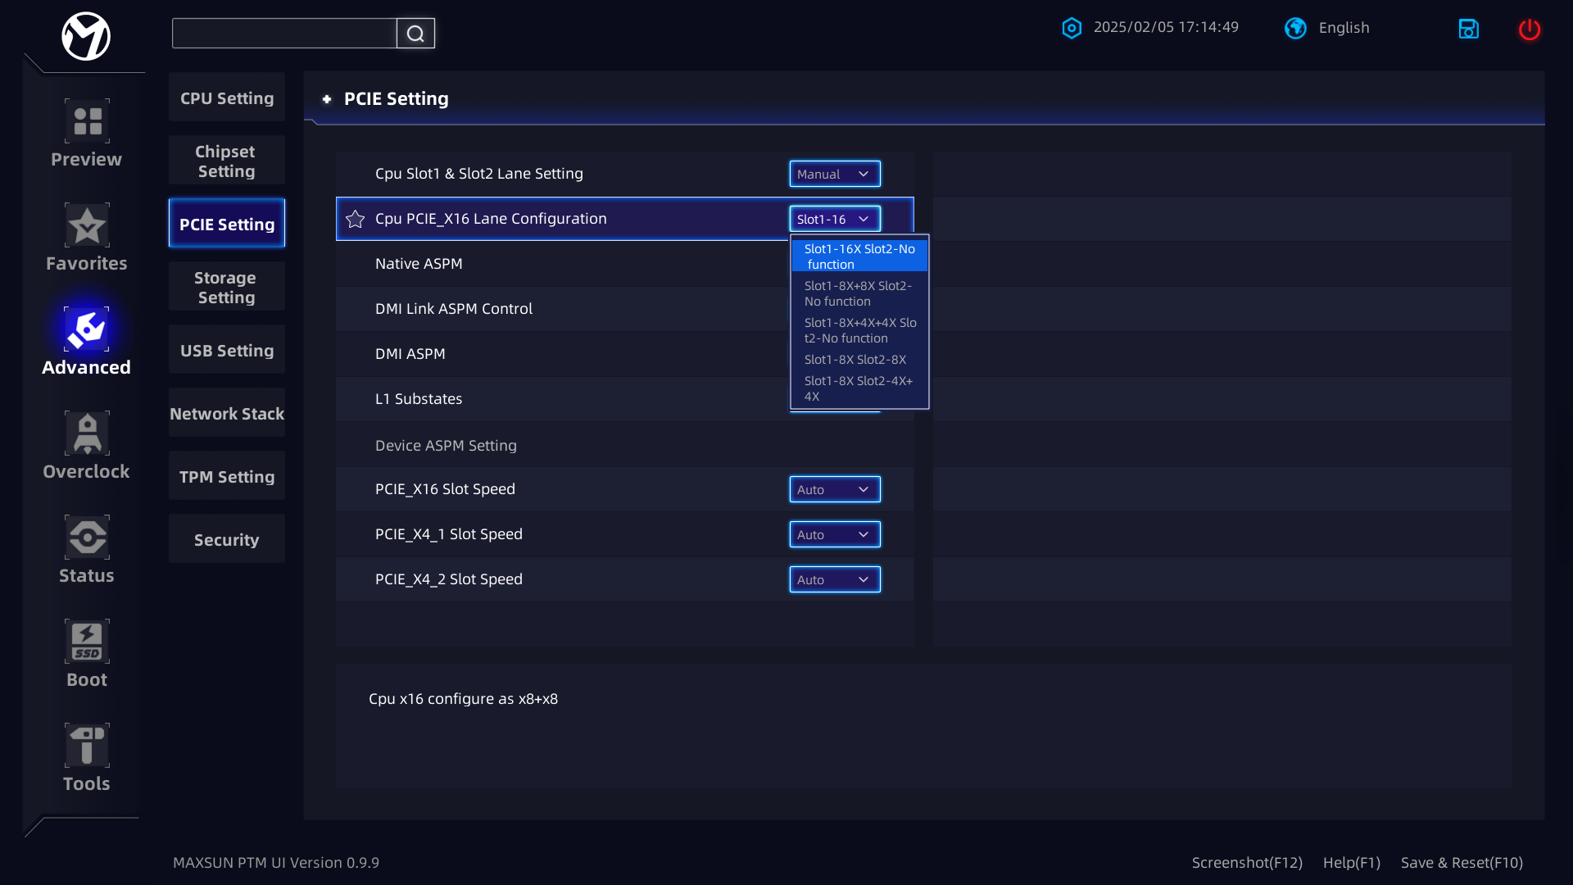1573x885 pixels.
Task: Expand Cpu Slot1 & Slot2 Lane Setting dropdown
Action: click(x=834, y=174)
